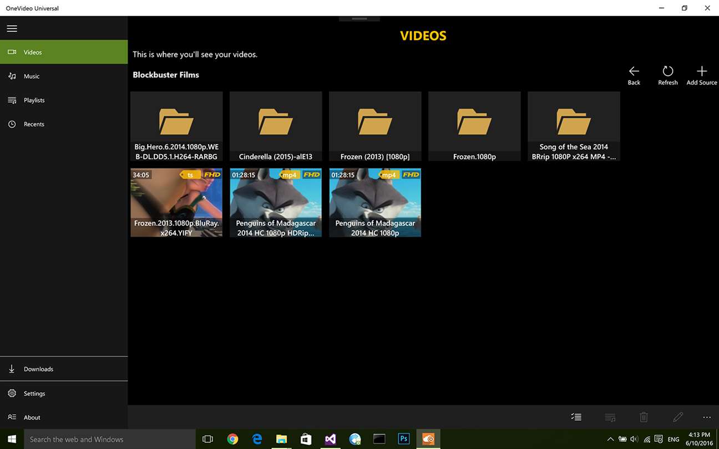Play Penguins of Madagascar HDRip video thumbnail
This screenshot has height=449, width=719.
(x=276, y=203)
